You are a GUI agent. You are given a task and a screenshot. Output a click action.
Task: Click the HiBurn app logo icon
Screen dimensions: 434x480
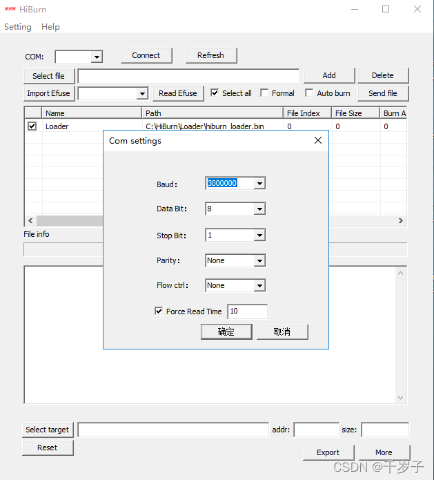tap(10, 9)
